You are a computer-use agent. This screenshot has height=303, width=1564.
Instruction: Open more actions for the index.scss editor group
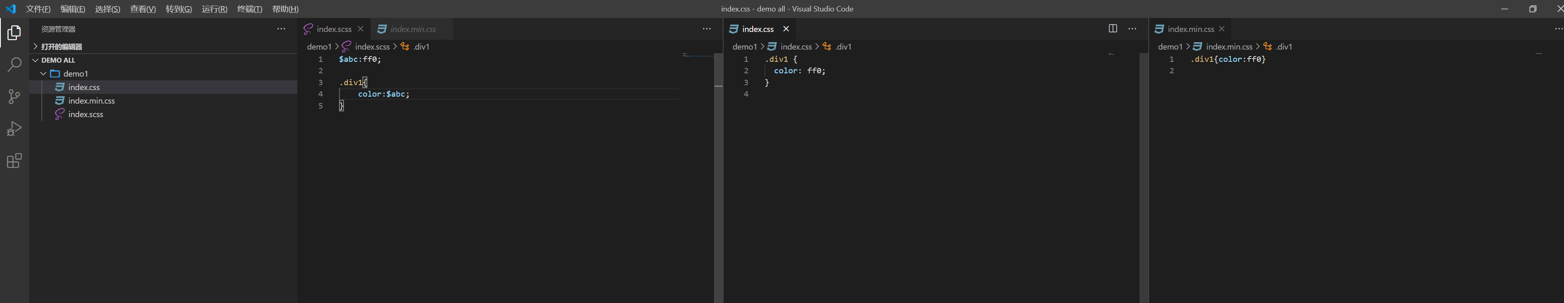coord(707,29)
